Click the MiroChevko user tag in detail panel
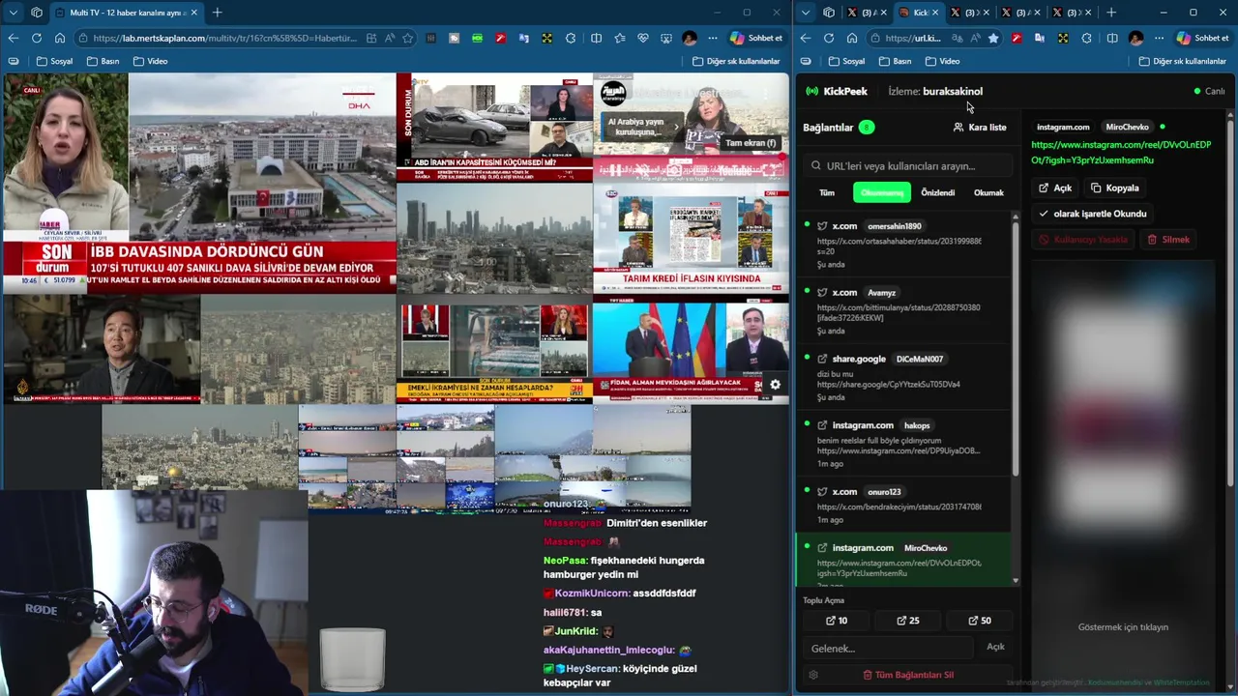 click(x=1127, y=127)
